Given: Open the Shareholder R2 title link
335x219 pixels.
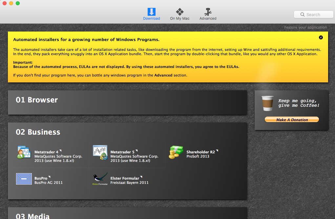Looking at the screenshot, I should click(200, 152).
